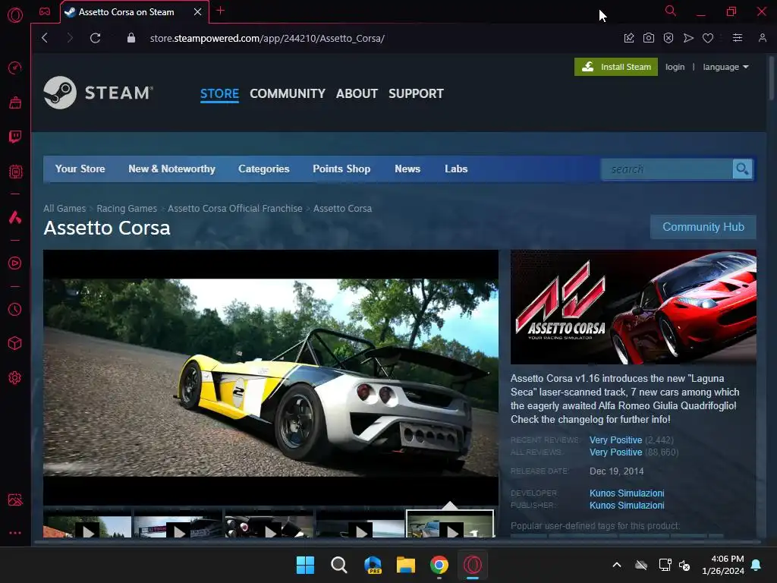The width and height of the screenshot is (777, 583).
Task: Open the Categories menu
Action: point(263,169)
